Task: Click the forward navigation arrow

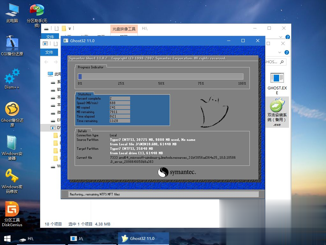Action: click(x=56, y=62)
